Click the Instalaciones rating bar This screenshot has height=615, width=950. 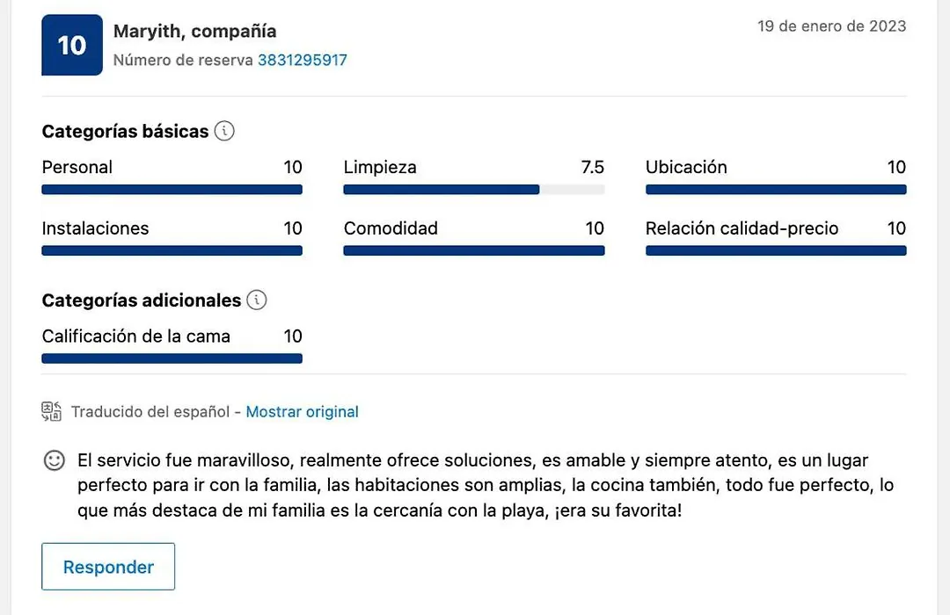point(172,250)
